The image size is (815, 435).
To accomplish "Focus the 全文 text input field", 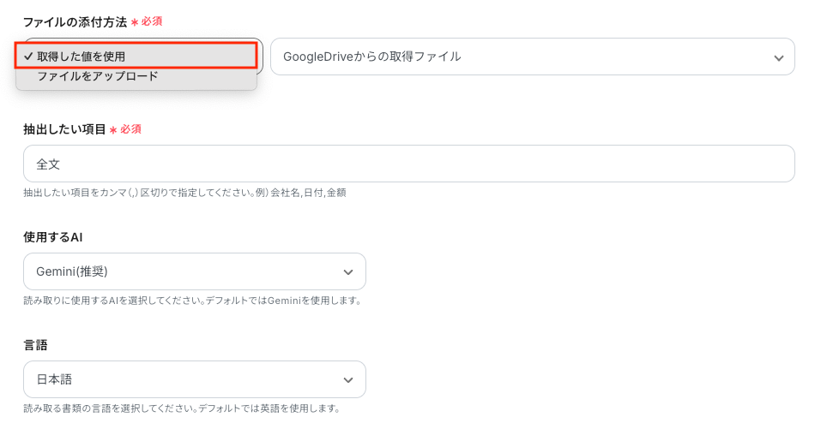I will (x=408, y=164).
